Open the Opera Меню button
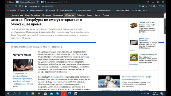Screen dimensions: 171x96 pyautogui.click(x=10, y=2)
